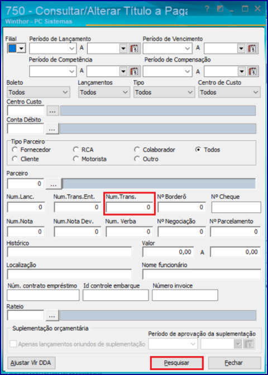Click the Nome funcionário field
The height and width of the screenshot is (375, 268).
[202, 274]
